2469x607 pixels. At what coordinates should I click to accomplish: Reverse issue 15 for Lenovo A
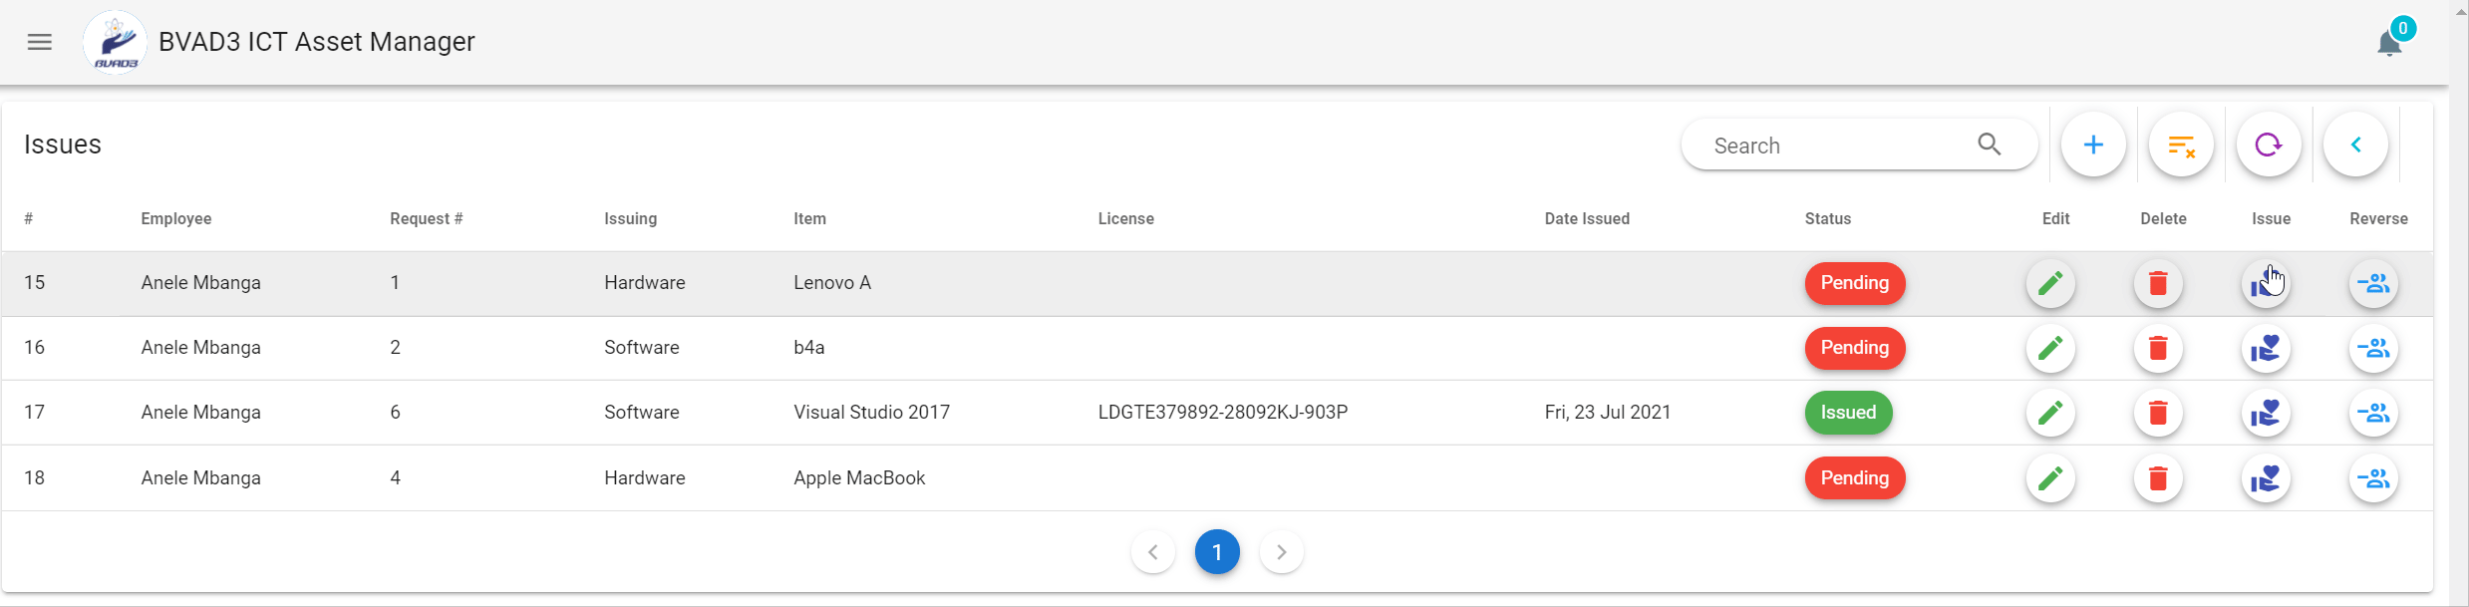2373,284
